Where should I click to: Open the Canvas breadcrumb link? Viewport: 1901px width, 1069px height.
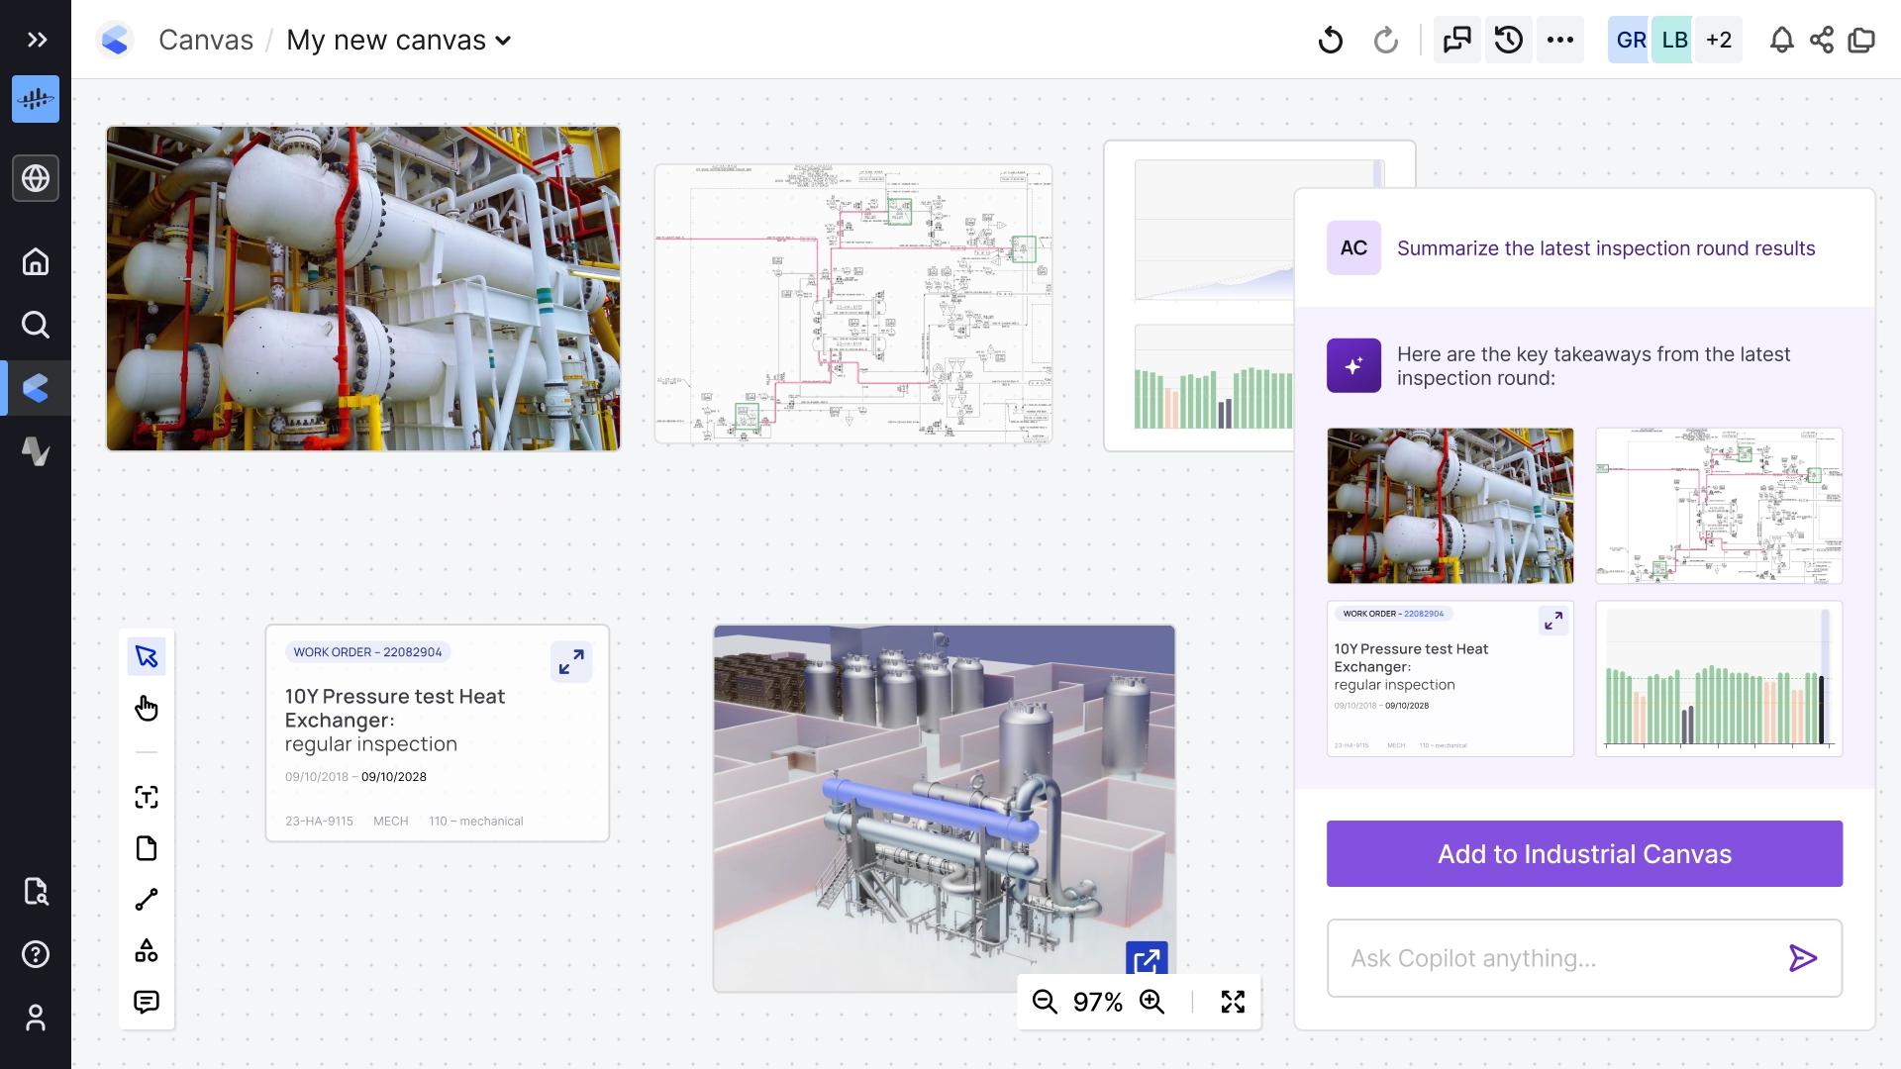coord(206,40)
